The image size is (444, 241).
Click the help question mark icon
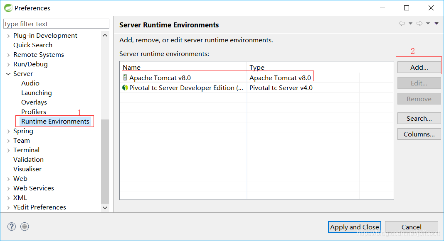point(12,226)
